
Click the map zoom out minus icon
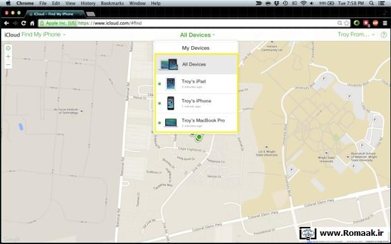point(8,65)
